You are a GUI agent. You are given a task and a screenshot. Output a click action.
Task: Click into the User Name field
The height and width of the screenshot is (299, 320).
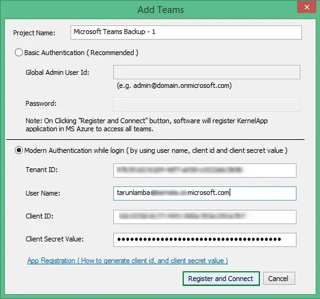(x=205, y=193)
